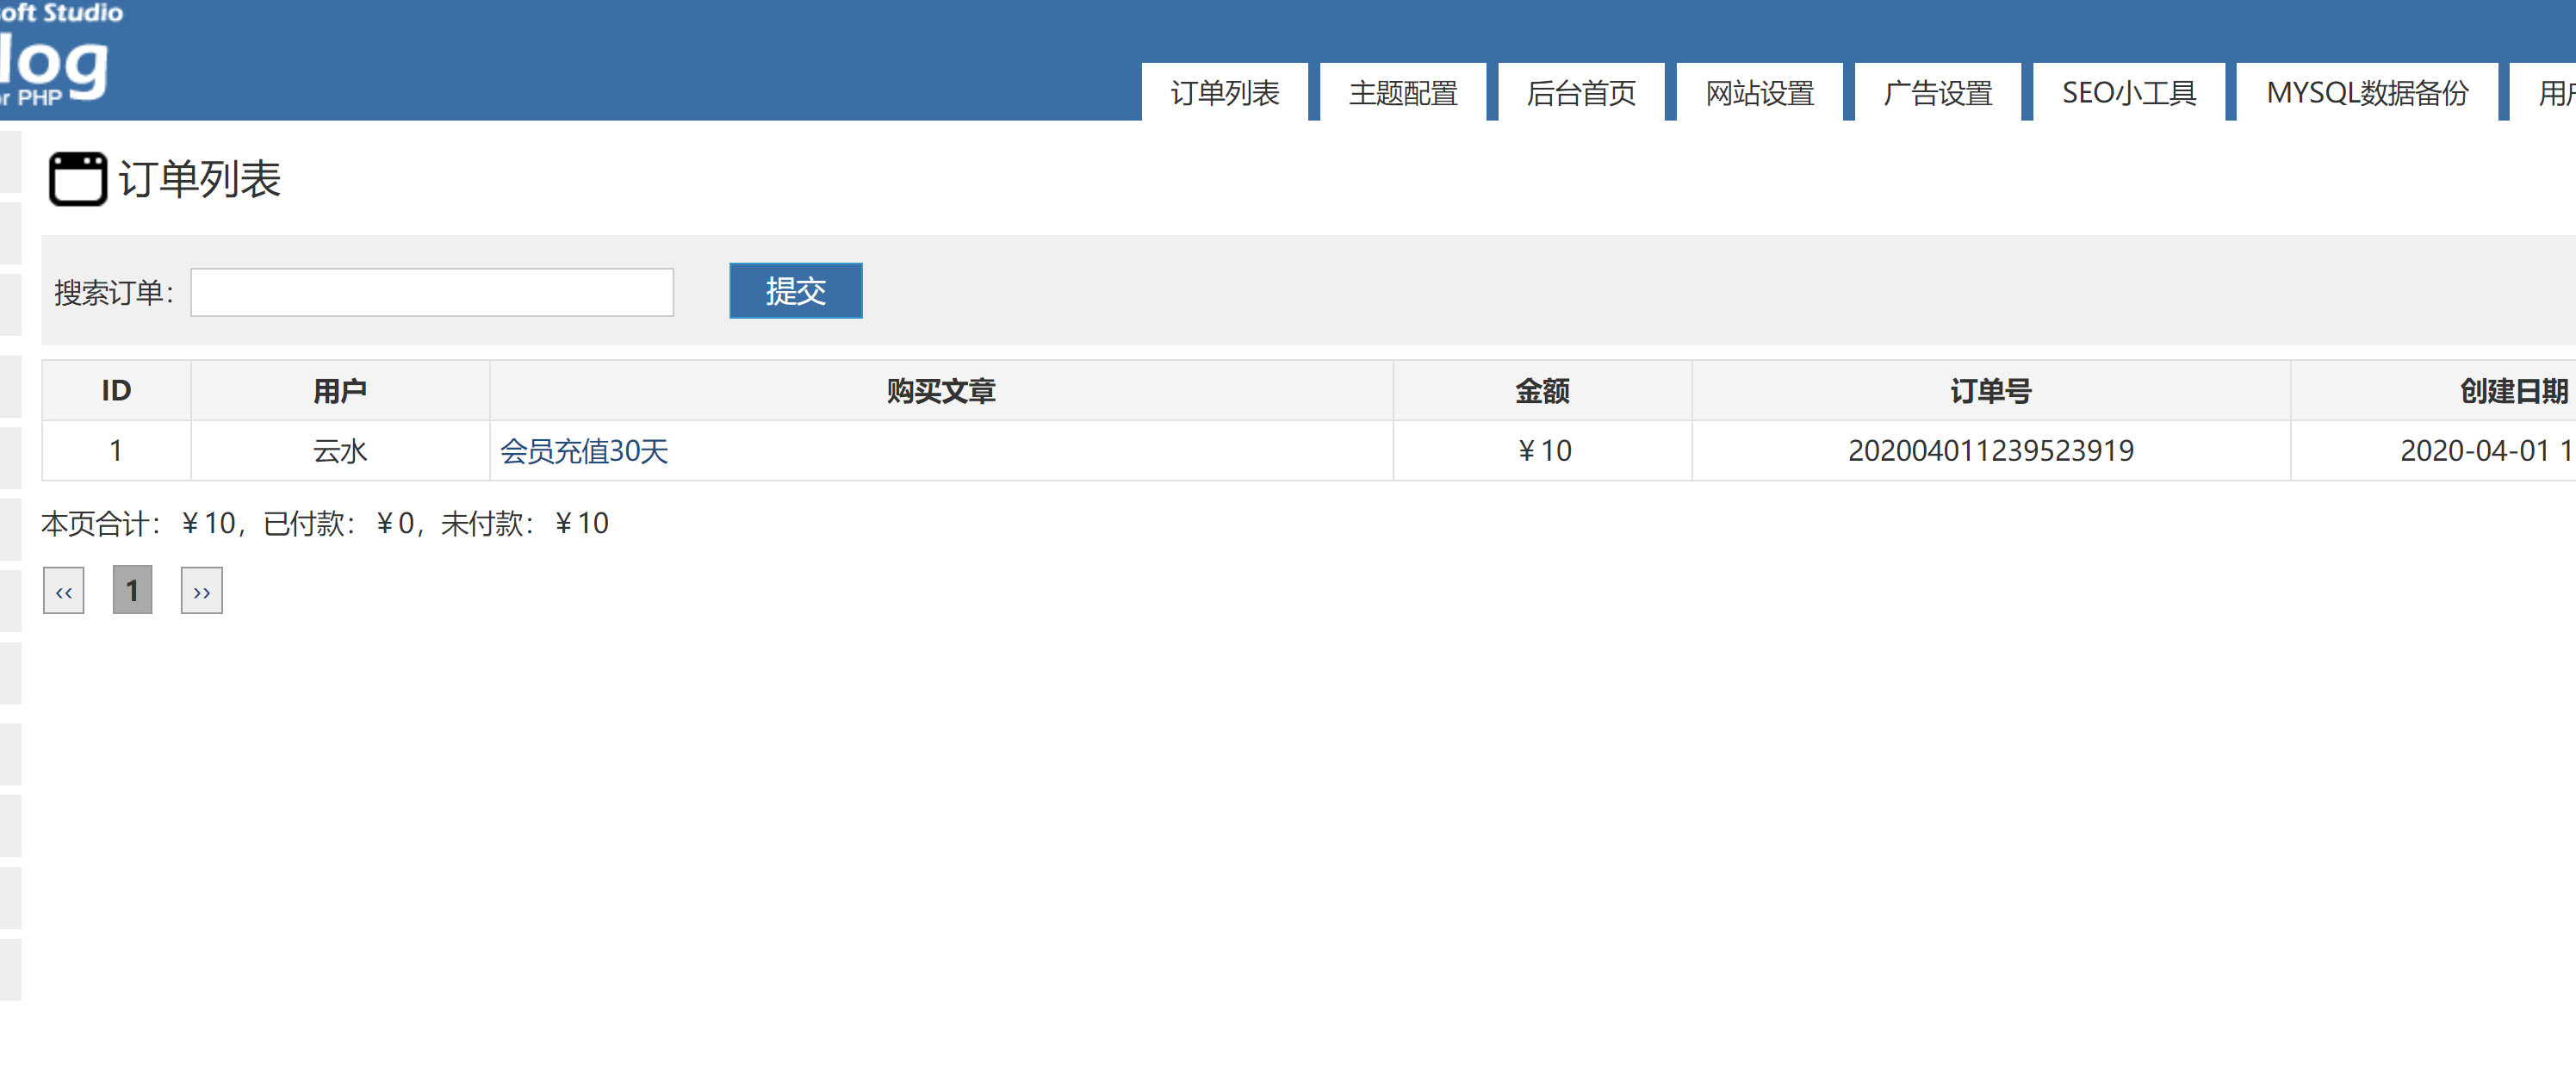Go to the next page with ››

(201, 591)
